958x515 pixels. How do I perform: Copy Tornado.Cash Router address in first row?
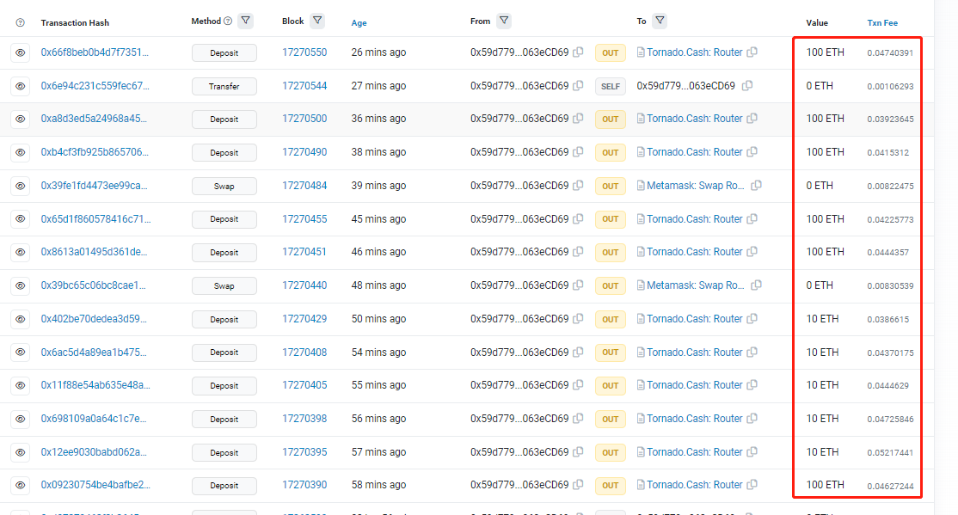pos(752,52)
